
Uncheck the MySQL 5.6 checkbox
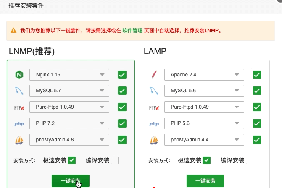257,91
